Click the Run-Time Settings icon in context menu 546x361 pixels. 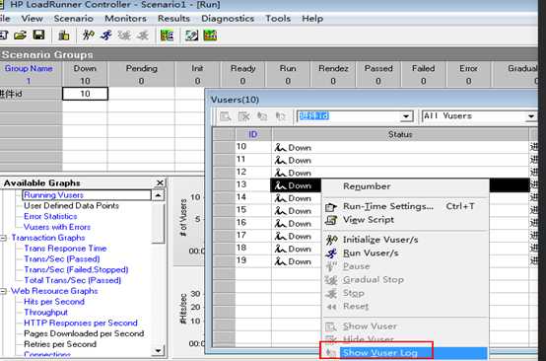coord(331,207)
